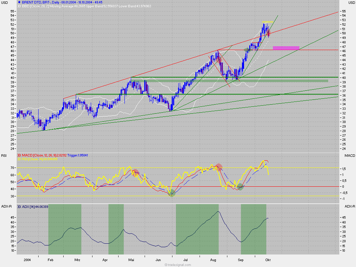The image size is (356, 267).
Task: Click the 'Aug' month label
Action: [x=213, y=260]
